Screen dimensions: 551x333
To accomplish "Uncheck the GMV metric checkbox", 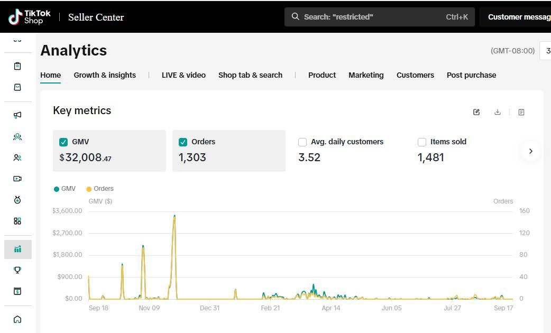I will pyautogui.click(x=63, y=142).
